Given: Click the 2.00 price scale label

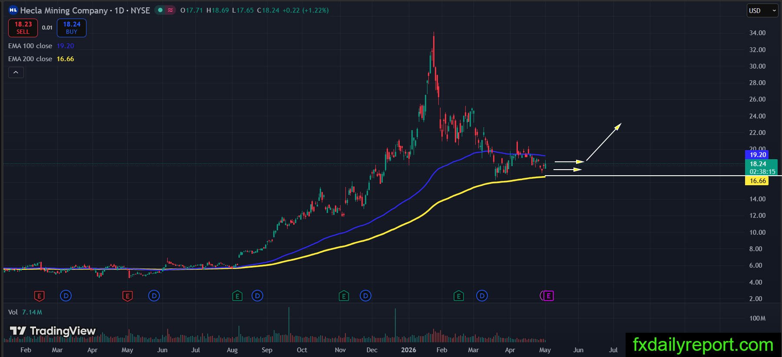Looking at the screenshot, I should coord(755,299).
